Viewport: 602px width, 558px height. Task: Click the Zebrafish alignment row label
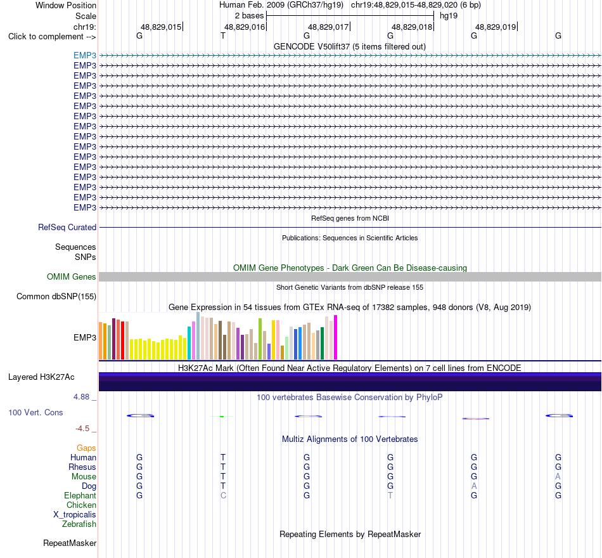tap(79, 524)
